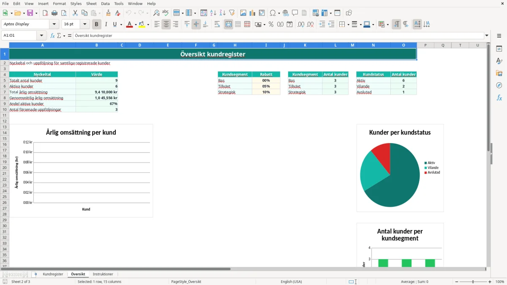Screen dimensions: 507x285
Task: Open the Function Wizard
Action: pos(52,35)
